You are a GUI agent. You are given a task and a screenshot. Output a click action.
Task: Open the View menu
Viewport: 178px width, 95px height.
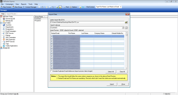click(17, 4)
